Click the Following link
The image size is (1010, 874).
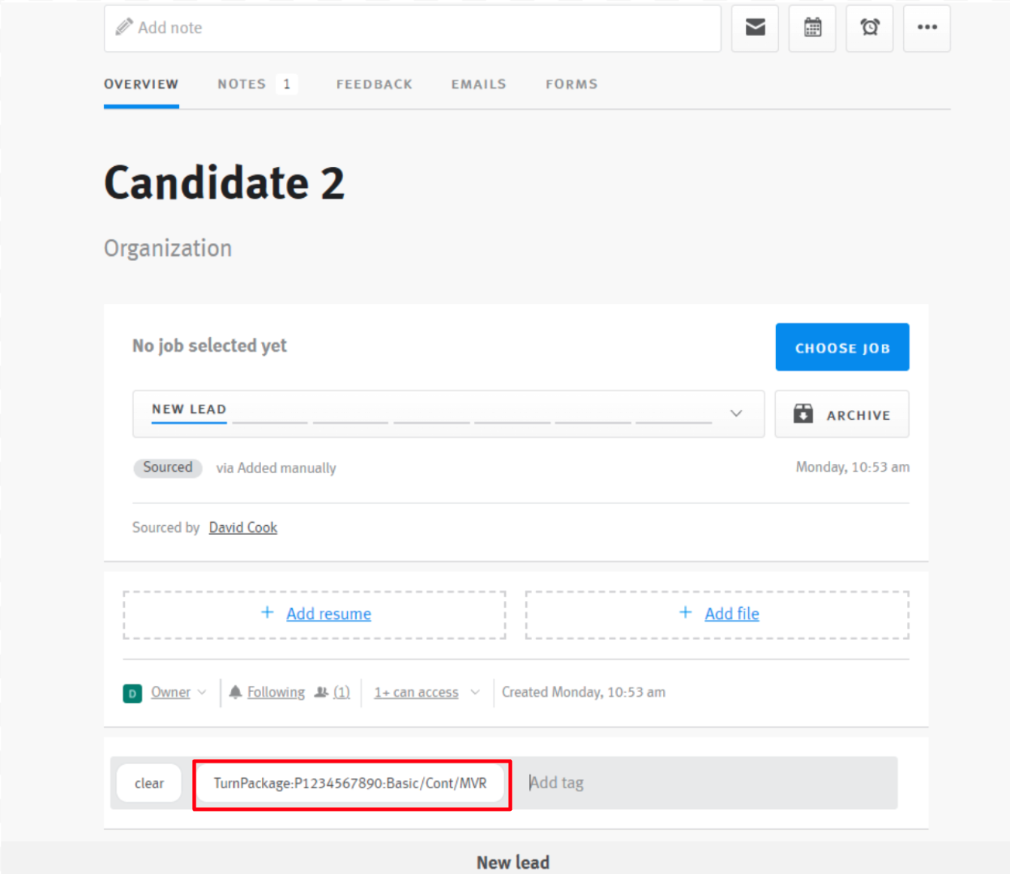[276, 692]
